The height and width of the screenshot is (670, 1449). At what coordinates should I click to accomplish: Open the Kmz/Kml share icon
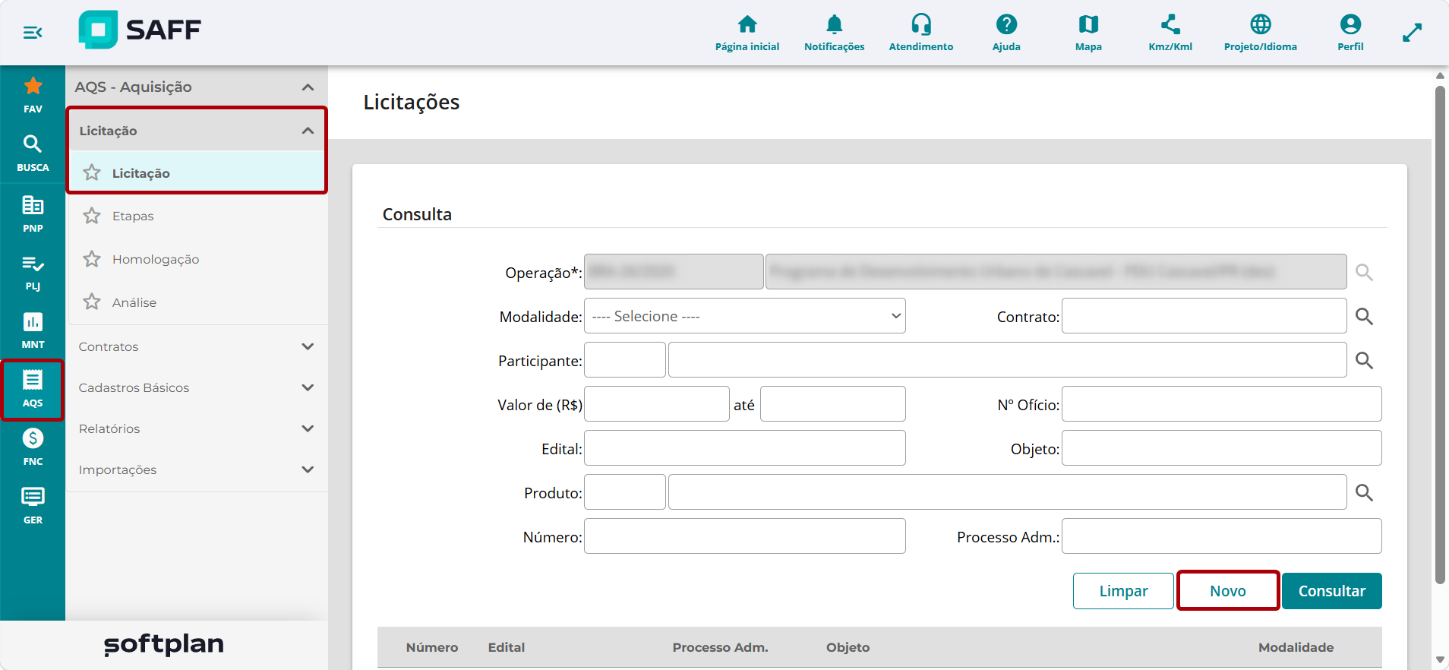(1170, 24)
